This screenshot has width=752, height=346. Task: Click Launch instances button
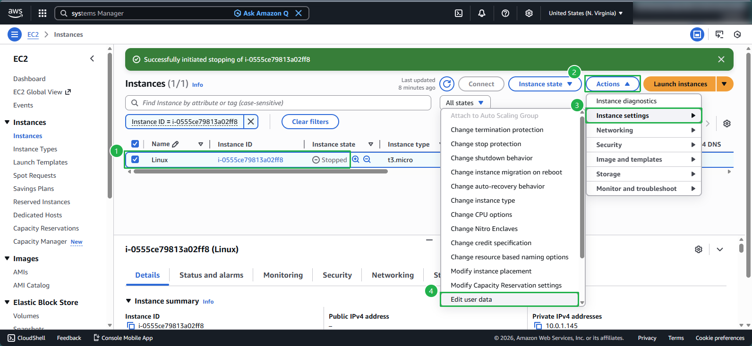pos(680,84)
